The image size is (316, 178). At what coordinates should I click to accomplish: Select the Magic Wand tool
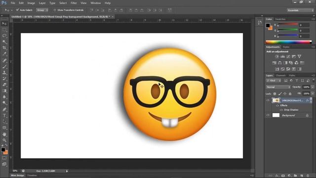[4, 42]
